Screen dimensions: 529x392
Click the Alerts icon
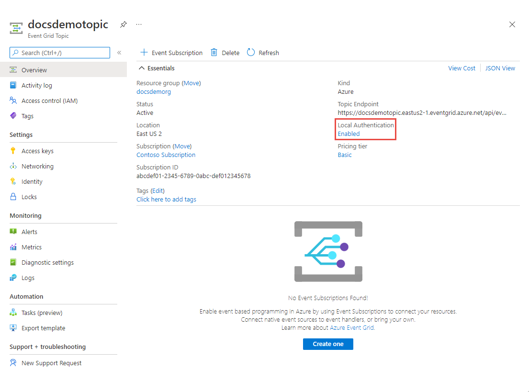pos(13,232)
